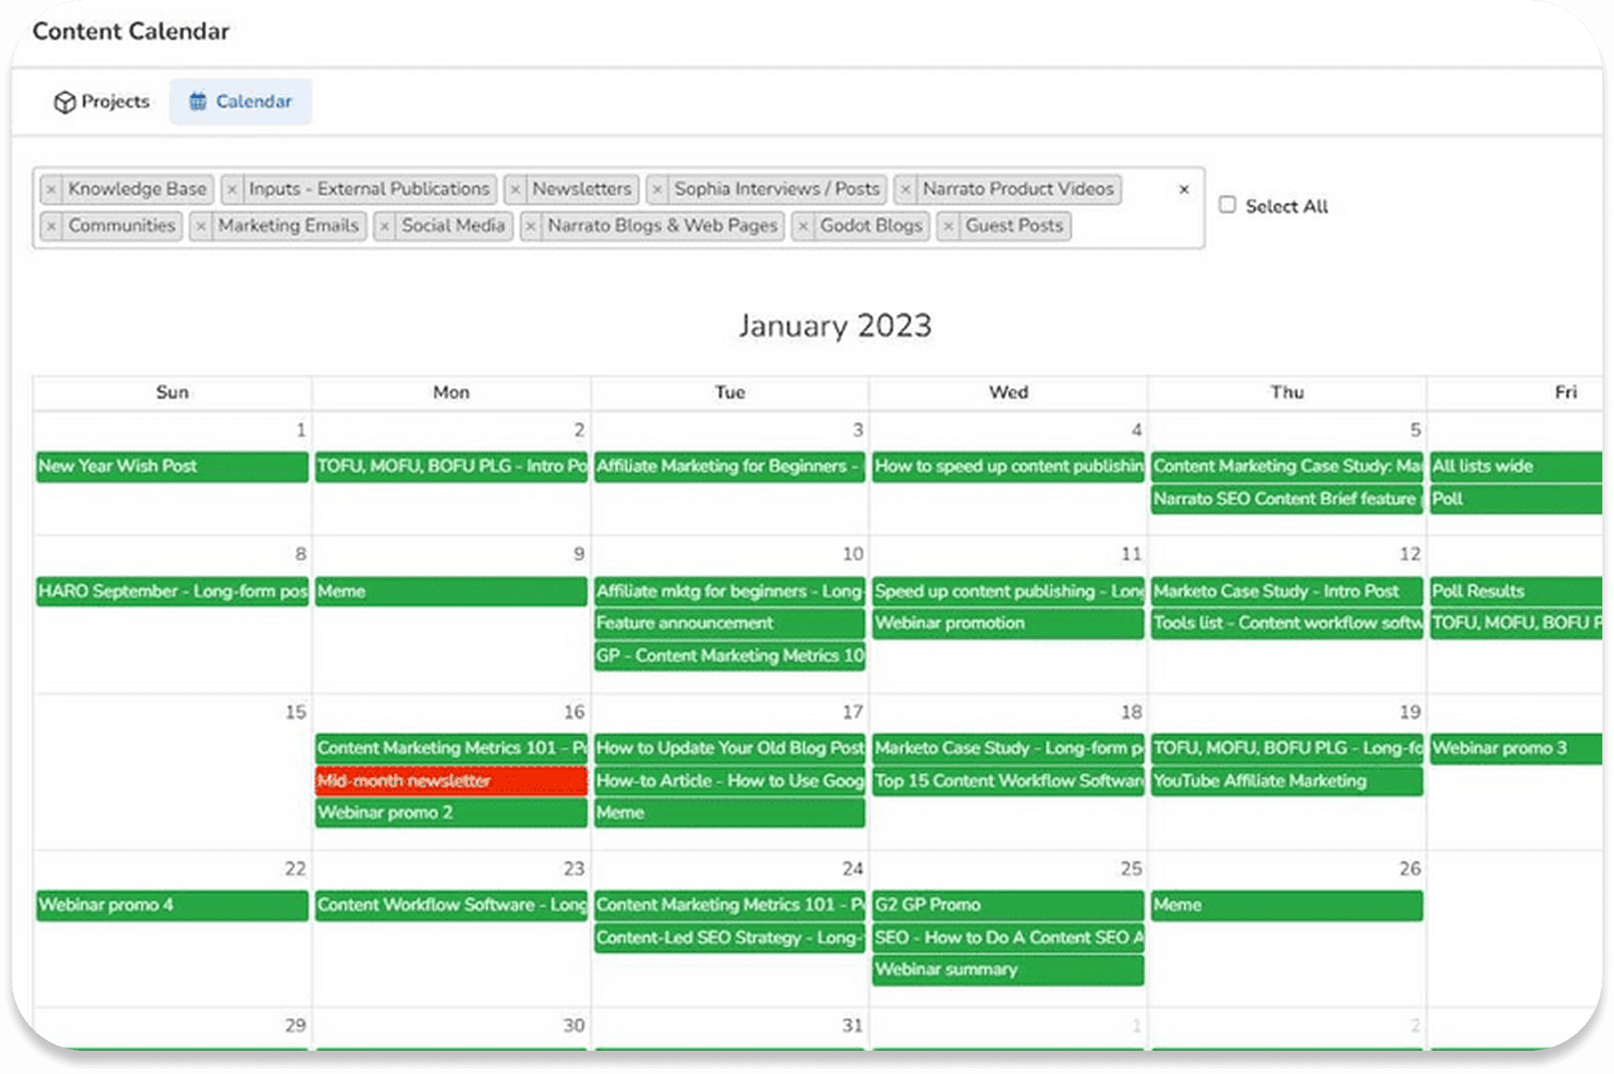Open the Webinar promo 4 event
1614x1074 pixels.
tap(172, 905)
